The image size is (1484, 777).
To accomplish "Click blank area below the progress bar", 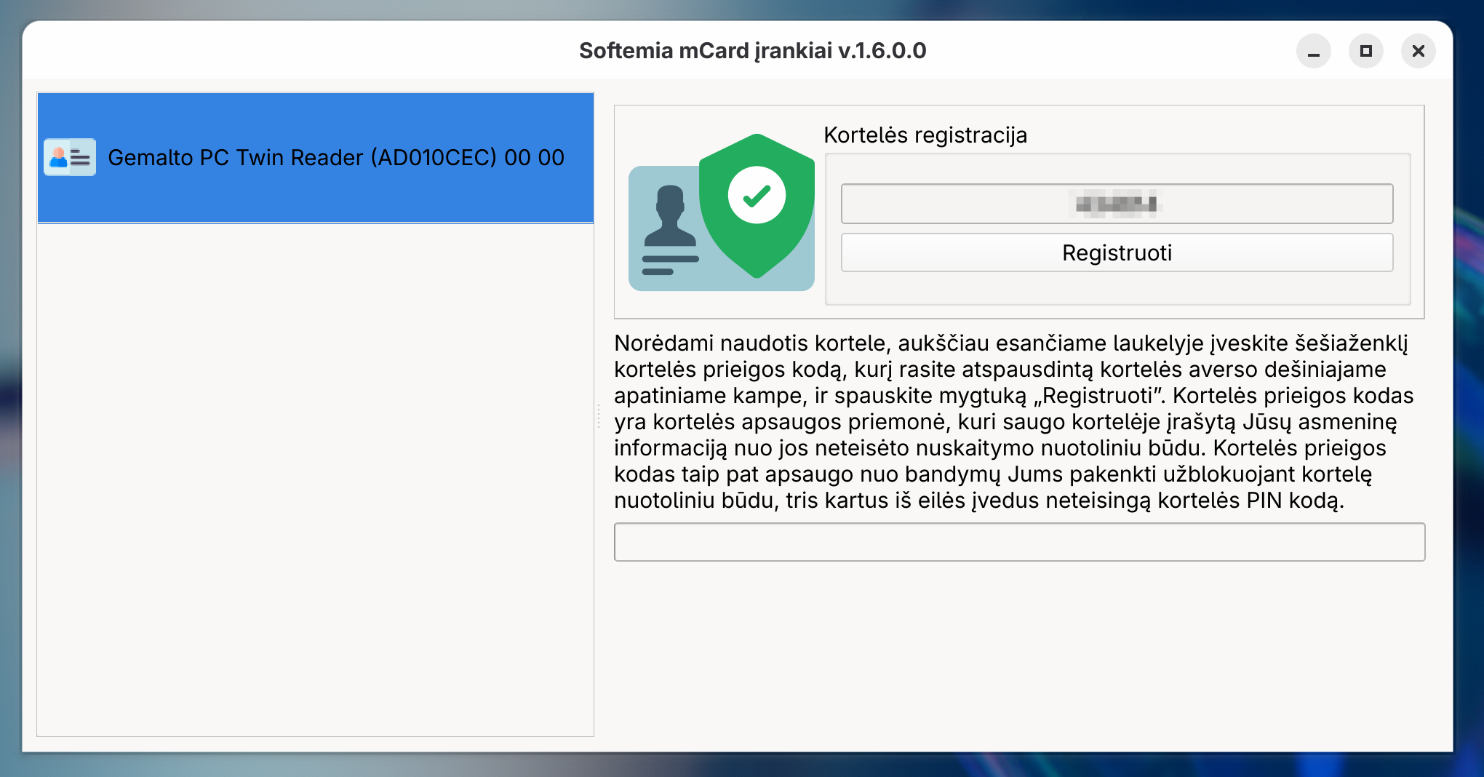I will (1018, 655).
